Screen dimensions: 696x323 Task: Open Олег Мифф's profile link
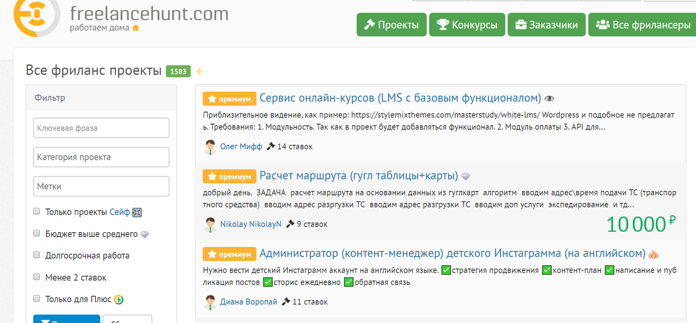point(241,147)
